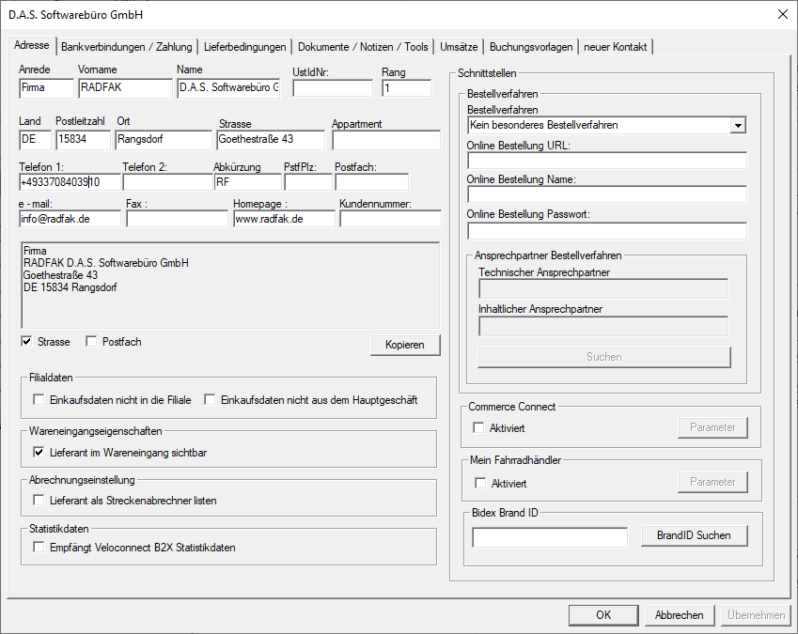The width and height of the screenshot is (798, 634).
Task: Open the Bestellverfahren dropdown arrow
Action: [x=738, y=125]
